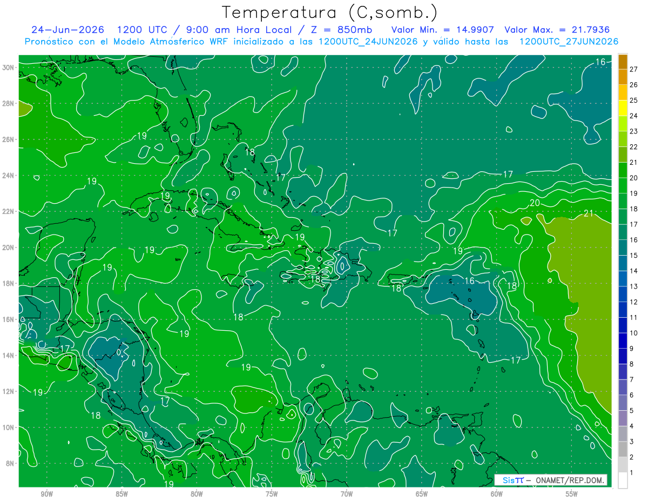648x501 pixels.
Task: Click the 'Sisπ' logo text
Action: pyautogui.click(x=513, y=480)
